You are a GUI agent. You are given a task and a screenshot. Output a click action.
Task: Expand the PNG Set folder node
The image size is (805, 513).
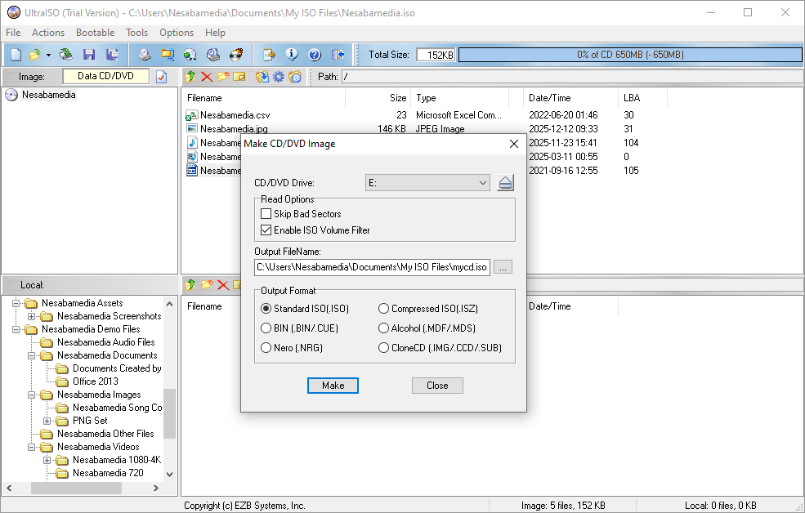[x=47, y=421]
